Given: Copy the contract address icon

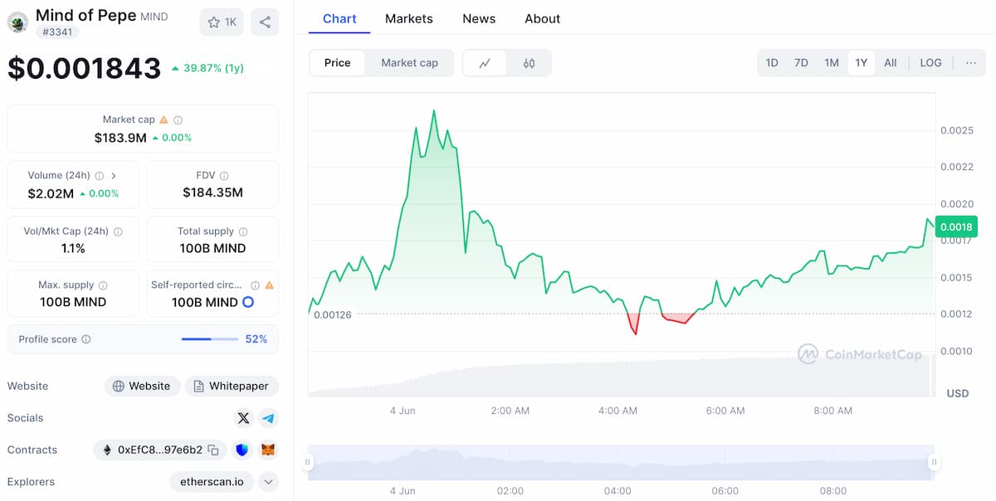Looking at the screenshot, I should tap(213, 450).
